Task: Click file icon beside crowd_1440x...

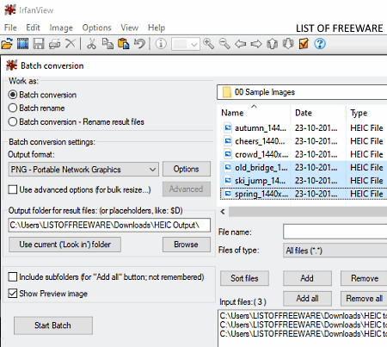Action: click(x=228, y=154)
